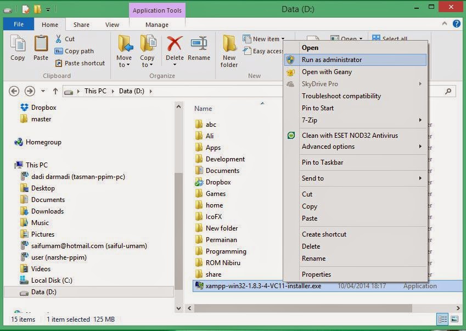Open the File tab
The height and width of the screenshot is (331, 466).
(19, 25)
